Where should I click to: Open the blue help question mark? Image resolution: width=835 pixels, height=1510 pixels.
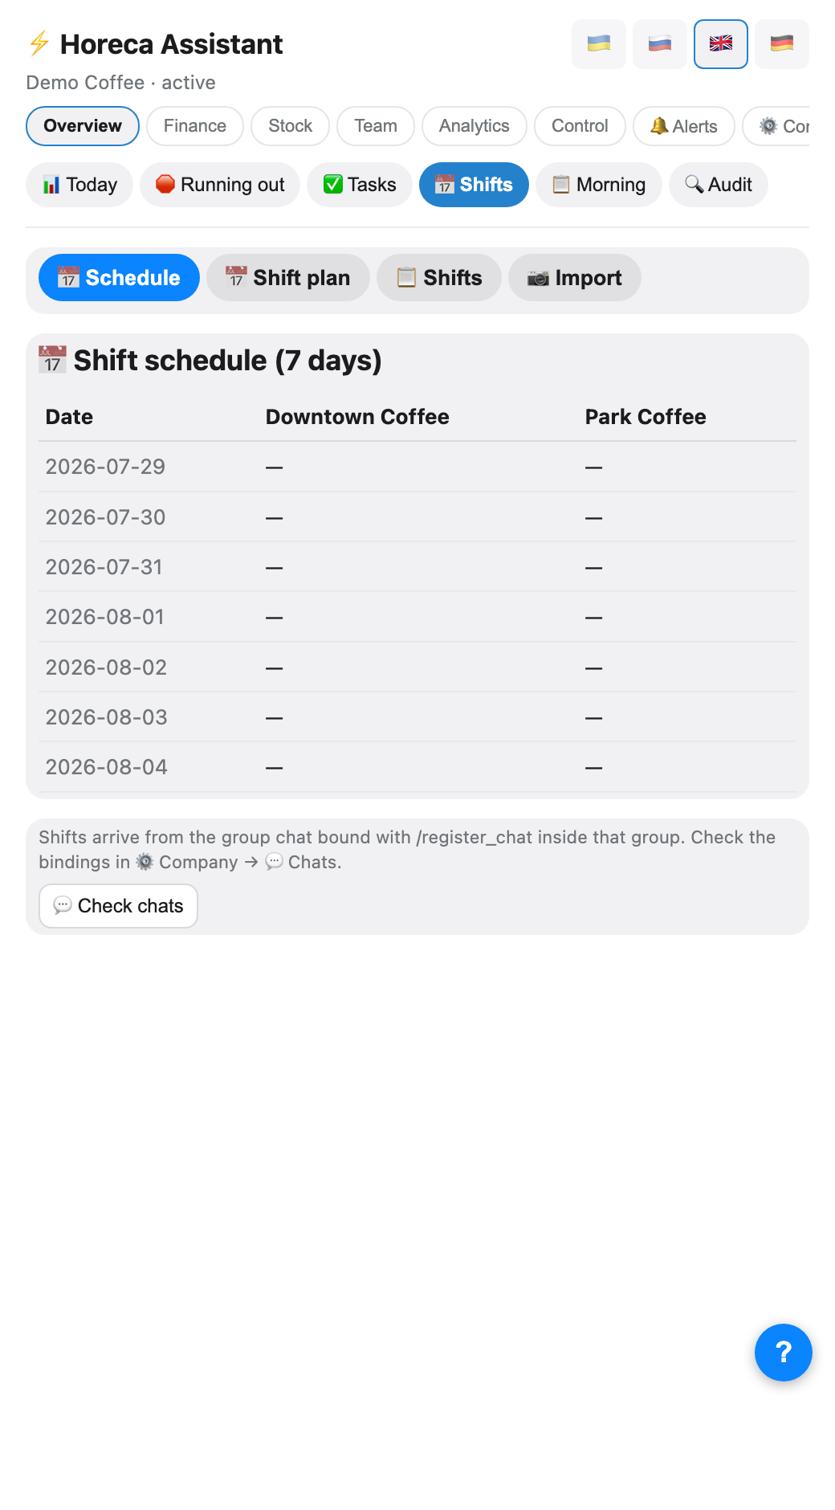(784, 1353)
